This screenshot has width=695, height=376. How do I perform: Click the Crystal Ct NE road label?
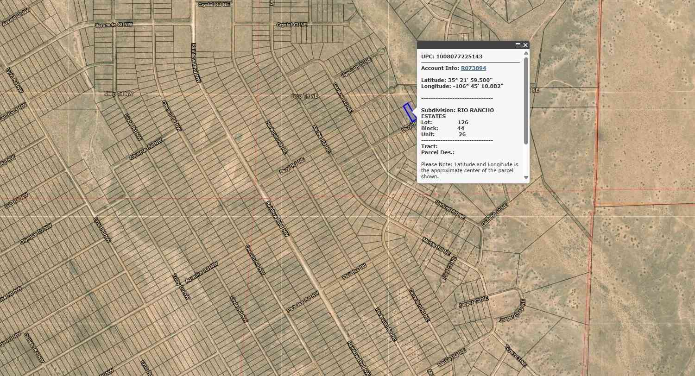(x=292, y=25)
